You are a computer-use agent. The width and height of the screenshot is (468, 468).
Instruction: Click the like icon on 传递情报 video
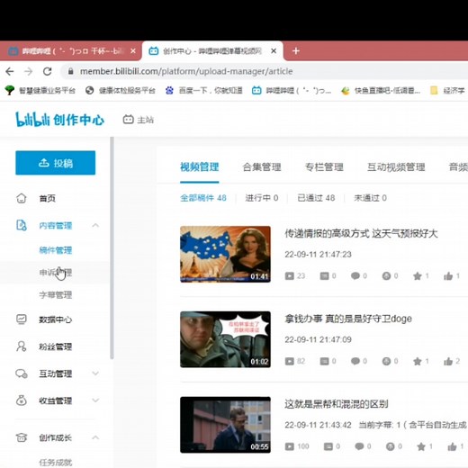[x=448, y=276]
